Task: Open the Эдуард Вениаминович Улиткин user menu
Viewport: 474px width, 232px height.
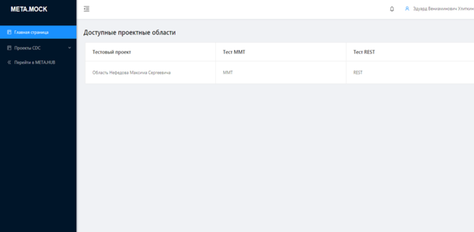Action: tap(444, 9)
